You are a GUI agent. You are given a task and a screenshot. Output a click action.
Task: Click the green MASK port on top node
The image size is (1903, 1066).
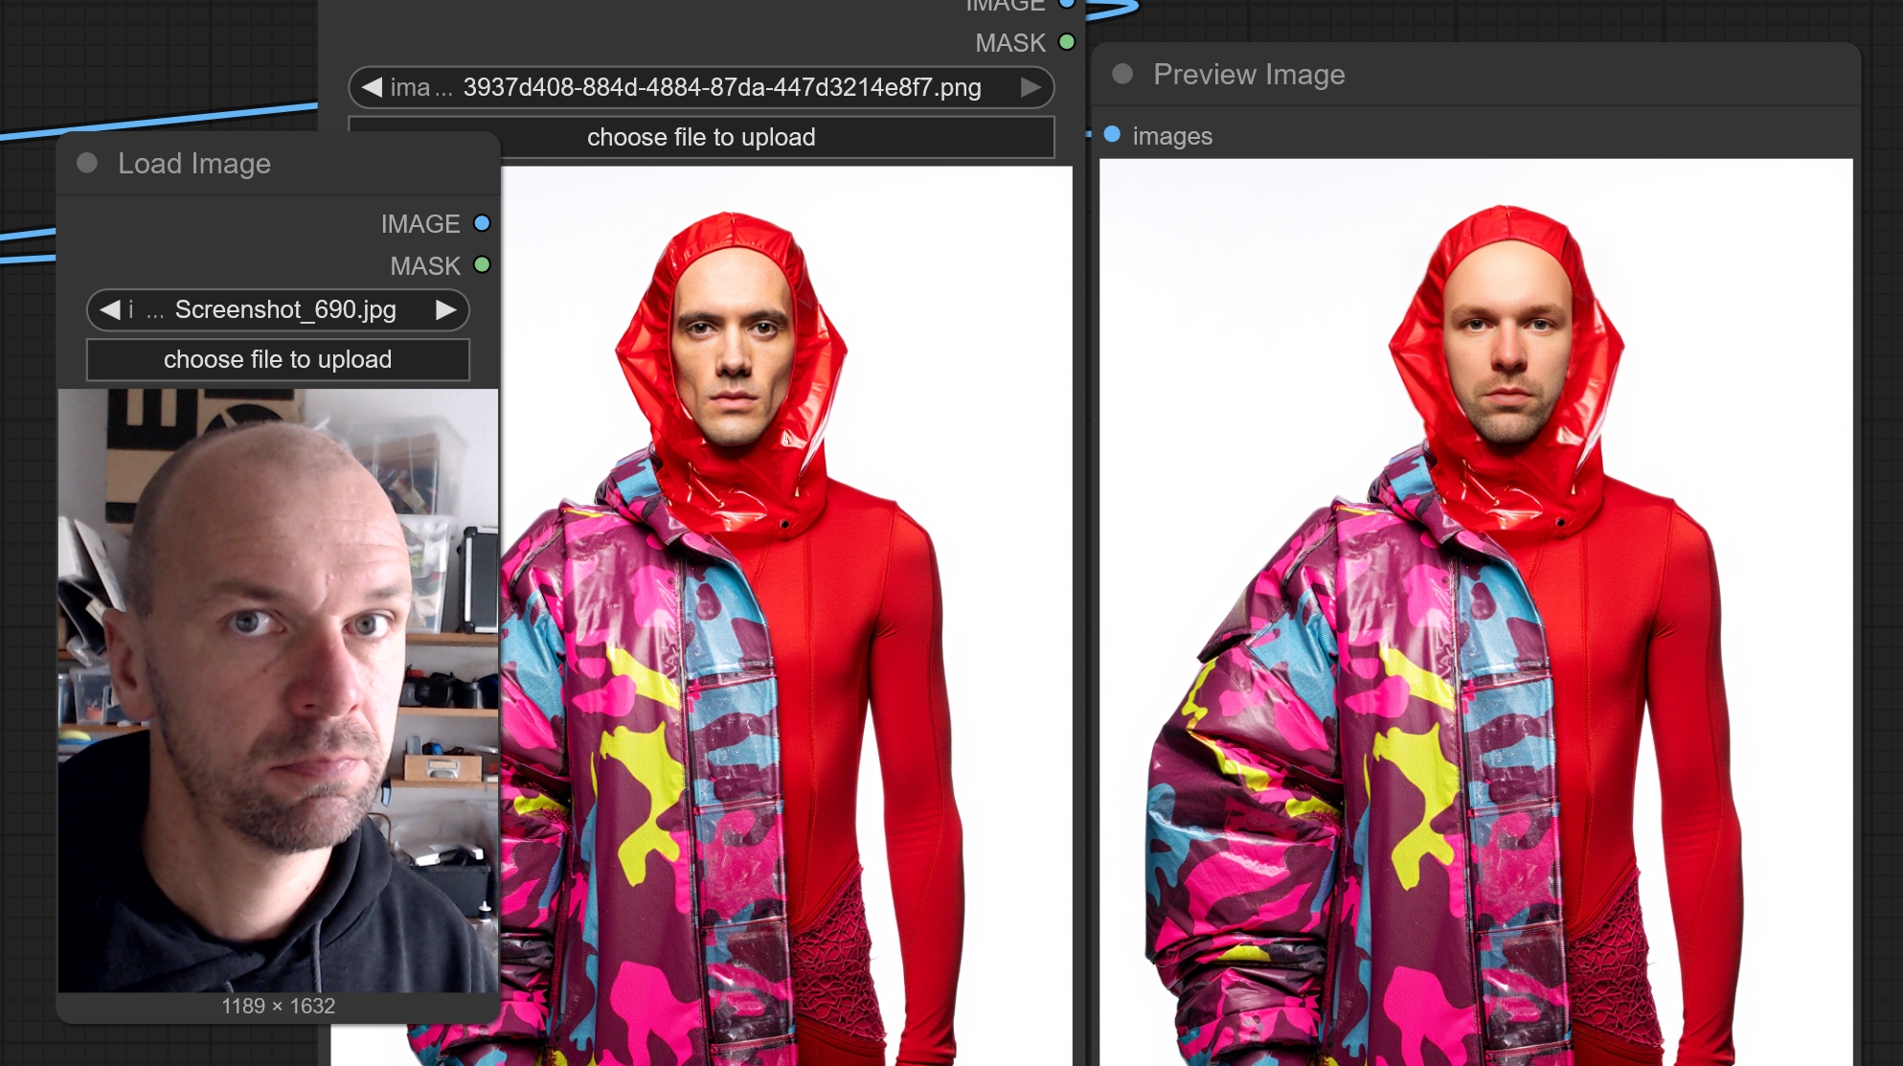(1067, 42)
